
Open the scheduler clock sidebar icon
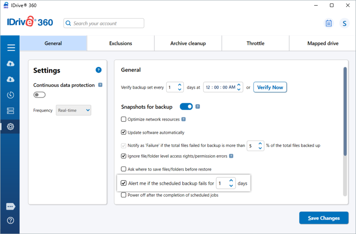pyautogui.click(x=11, y=95)
